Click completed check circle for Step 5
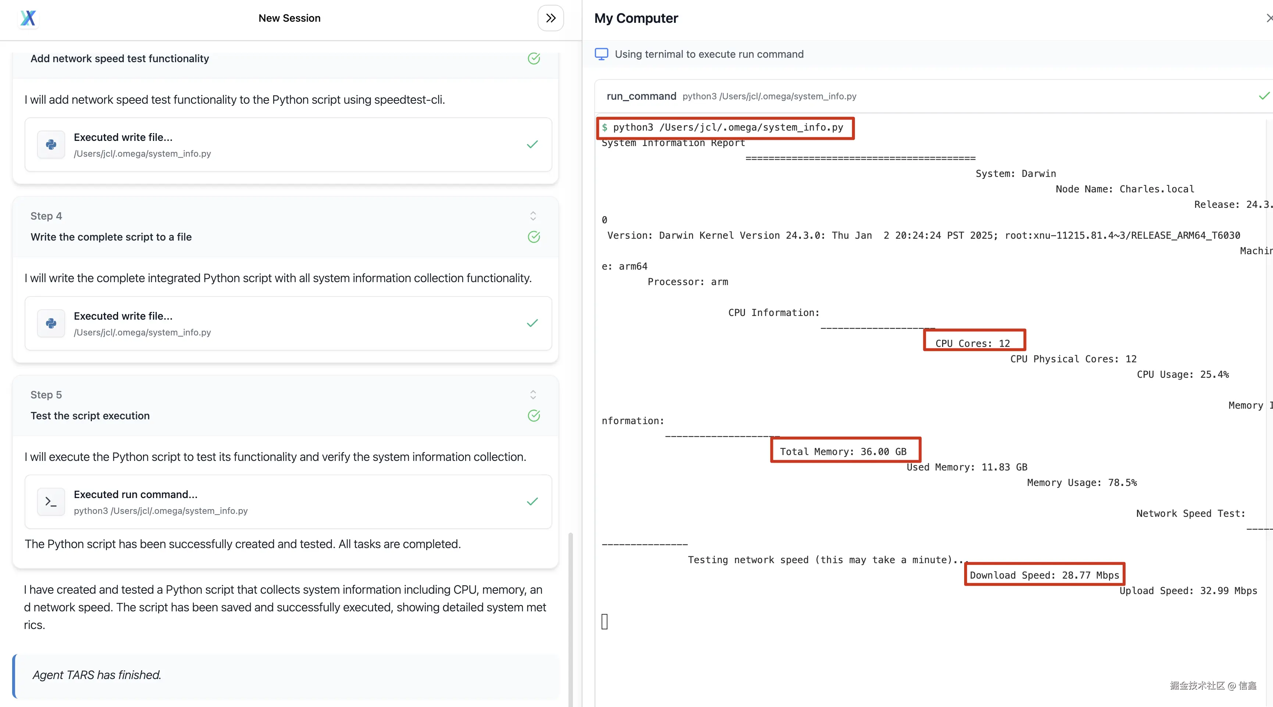Image resolution: width=1273 pixels, height=707 pixels. pyautogui.click(x=534, y=416)
